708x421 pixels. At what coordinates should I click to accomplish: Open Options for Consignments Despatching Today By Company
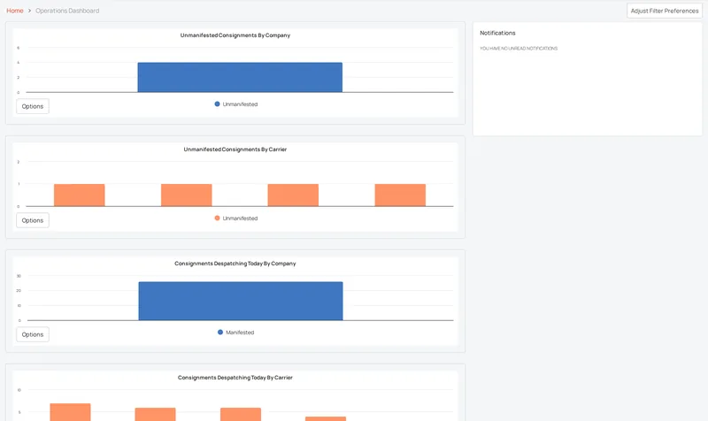(33, 335)
